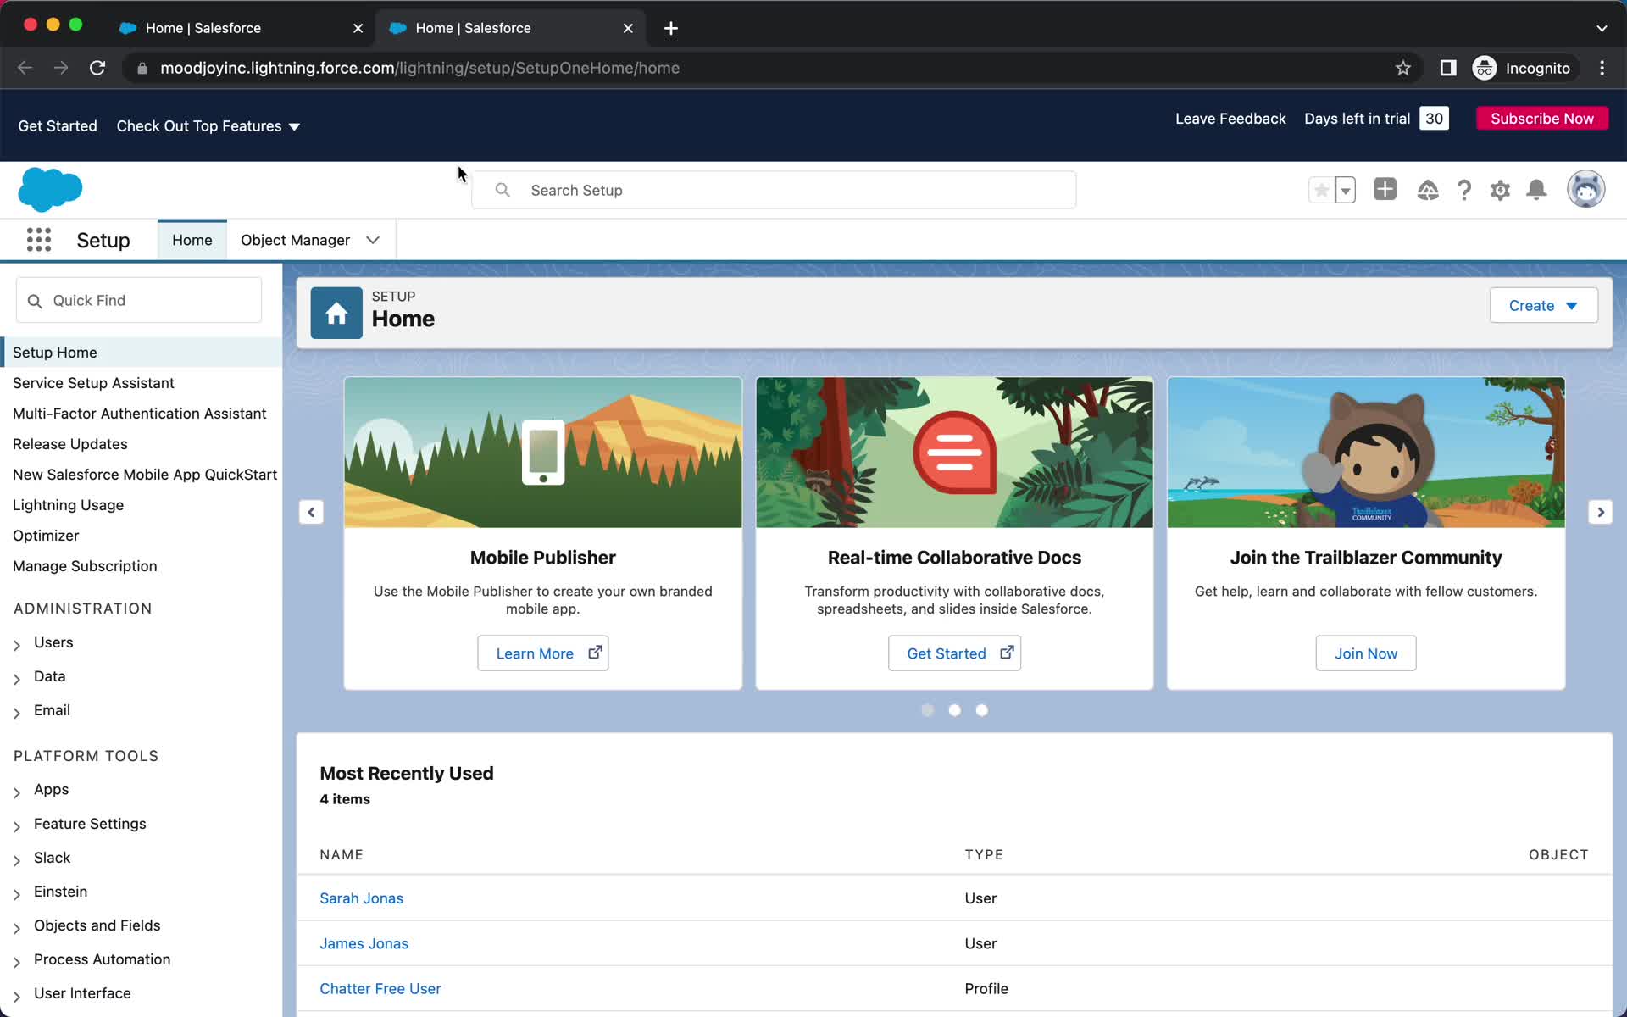Click the help question mark icon
1627x1017 pixels.
pyautogui.click(x=1464, y=189)
